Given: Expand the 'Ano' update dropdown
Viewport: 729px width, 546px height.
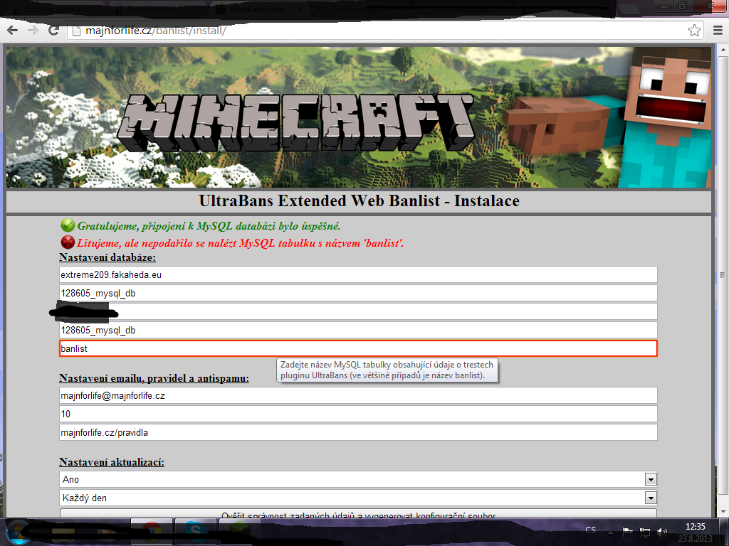Looking at the screenshot, I should pos(651,479).
